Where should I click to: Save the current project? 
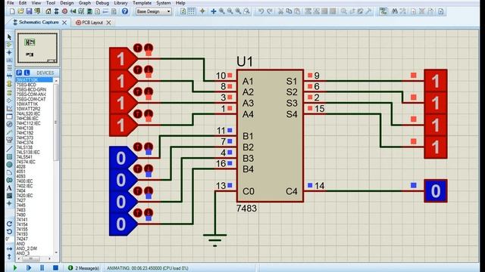tap(29, 11)
